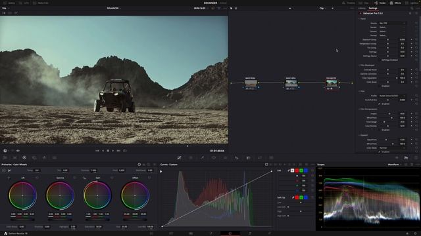Collapse the Film Developer section
This screenshot has width=421, height=236.
pyautogui.click(x=359, y=66)
